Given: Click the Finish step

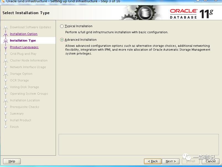Looking at the screenshot, I should [x=14, y=127].
